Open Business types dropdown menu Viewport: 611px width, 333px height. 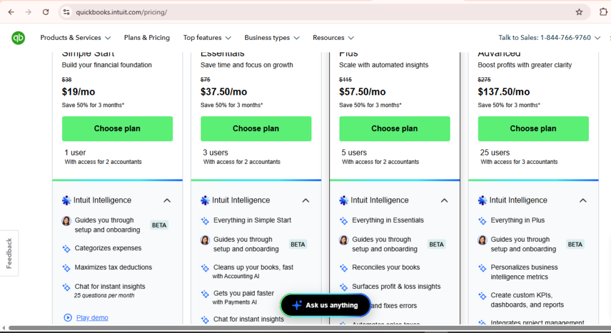272,38
